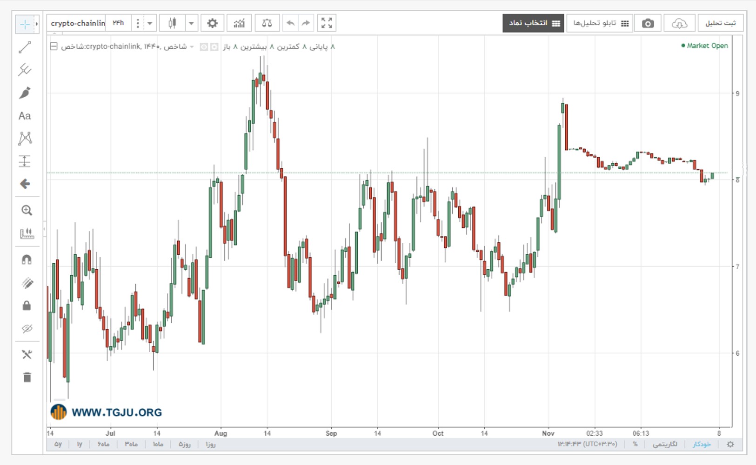Select the 5y time range
This screenshot has height=465, width=756.
(x=58, y=444)
